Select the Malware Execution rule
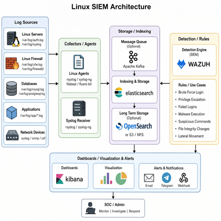 [x=192, y=114]
